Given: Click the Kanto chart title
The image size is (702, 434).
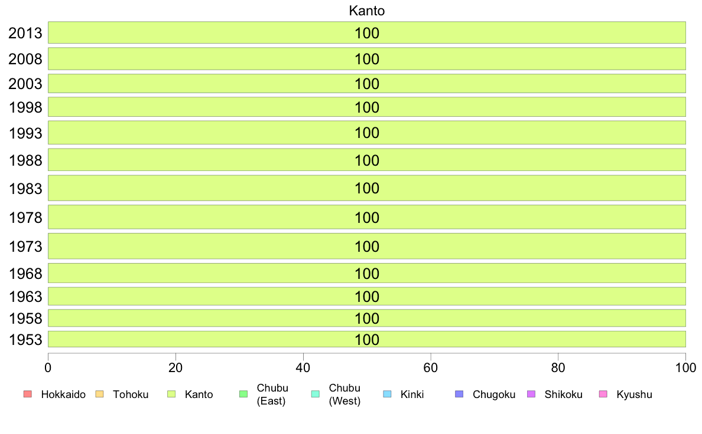Looking at the screenshot, I should click(367, 11).
